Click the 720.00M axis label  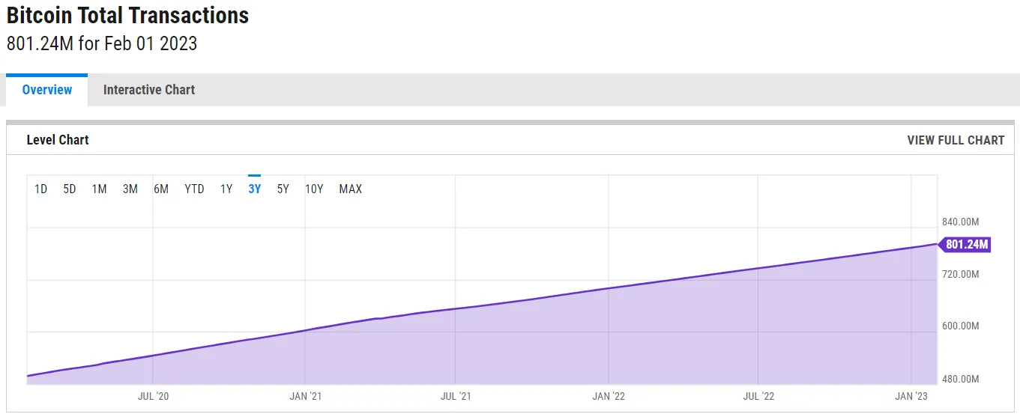(961, 275)
